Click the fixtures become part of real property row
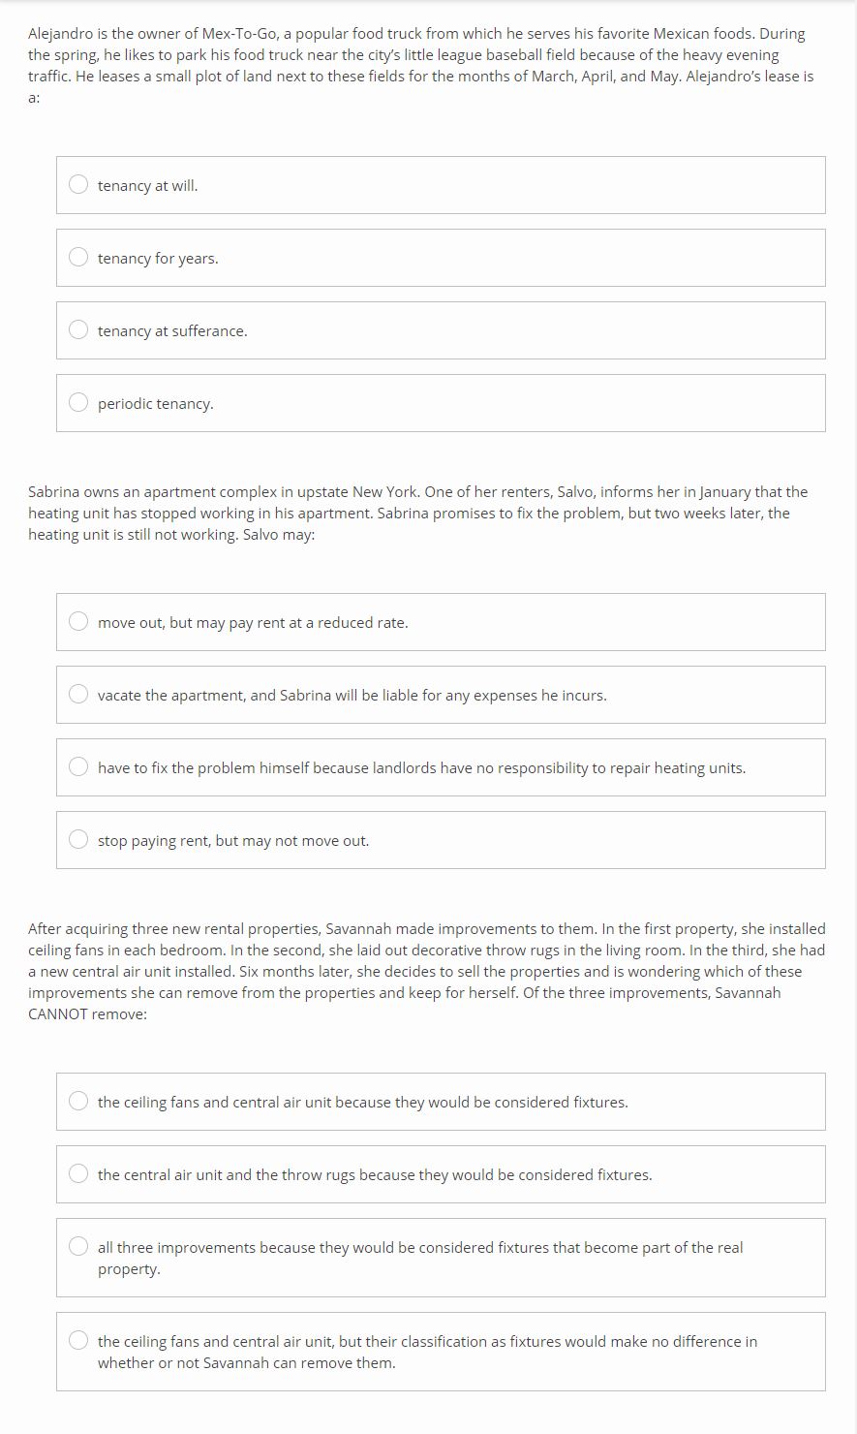The height and width of the screenshot is (1434, 857). [x=441, y=1257]
